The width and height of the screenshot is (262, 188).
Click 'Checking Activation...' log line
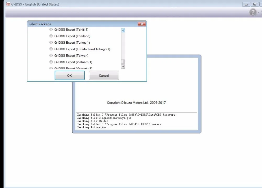(x=94, y=127)
